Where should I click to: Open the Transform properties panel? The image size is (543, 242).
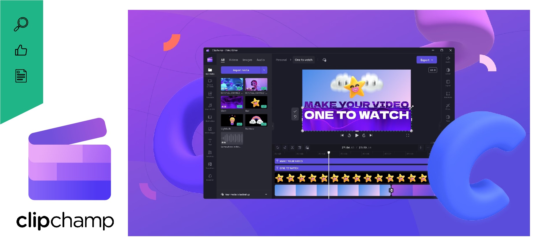click(x=448, y=95)
